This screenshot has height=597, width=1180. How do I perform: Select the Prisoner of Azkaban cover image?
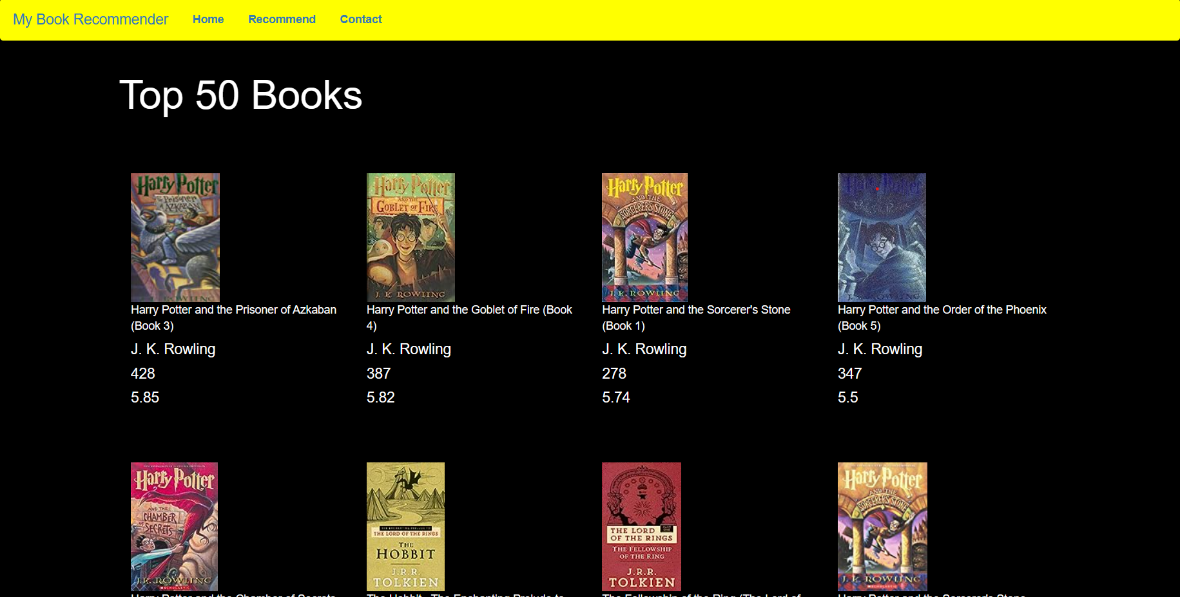point(175,237)
